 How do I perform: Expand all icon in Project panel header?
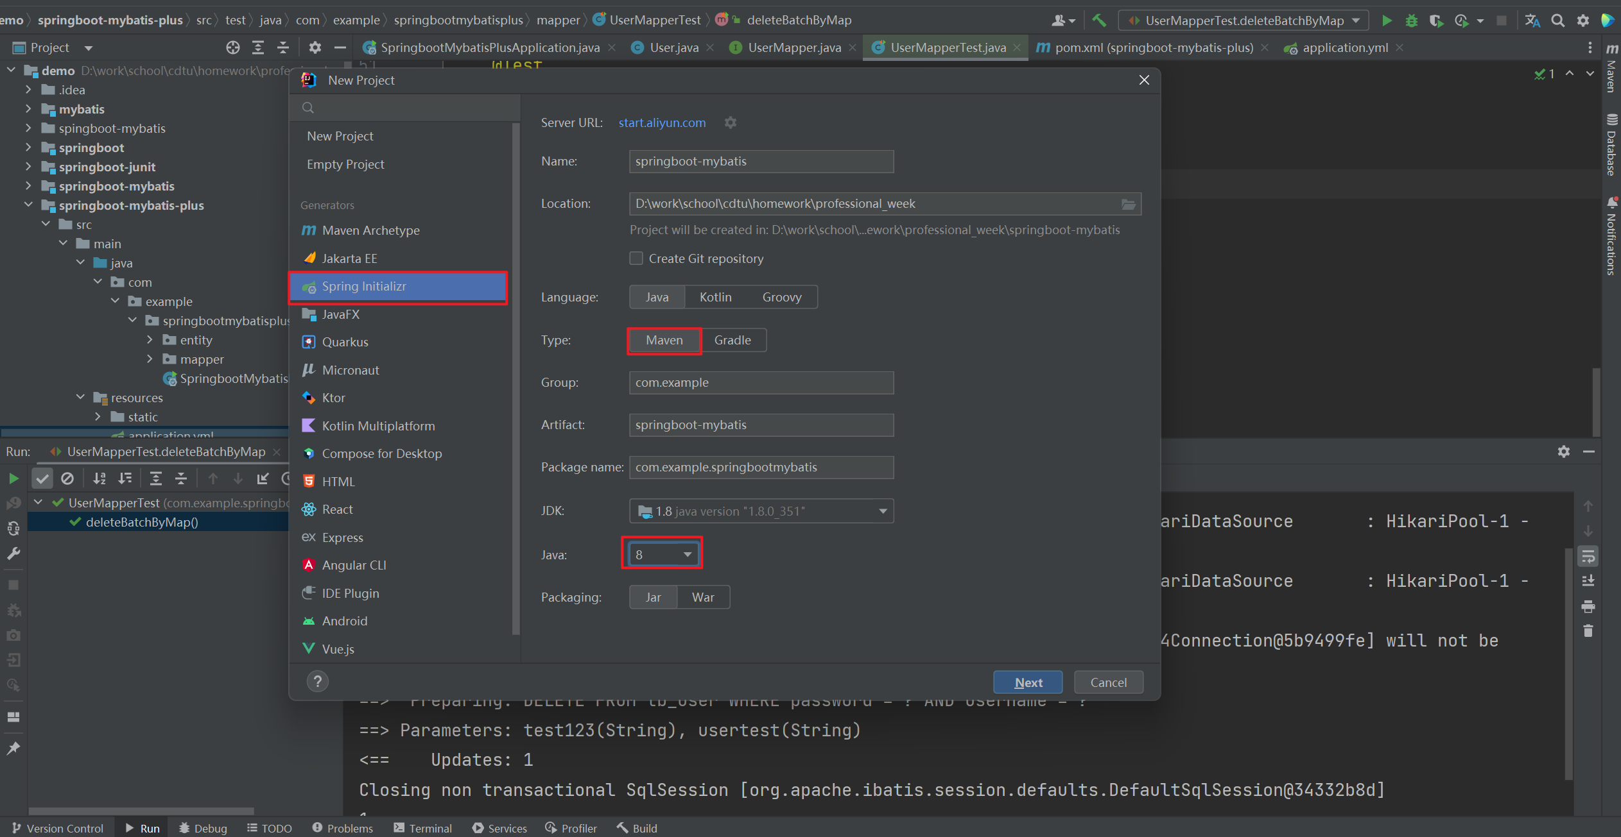coord(258,47)
